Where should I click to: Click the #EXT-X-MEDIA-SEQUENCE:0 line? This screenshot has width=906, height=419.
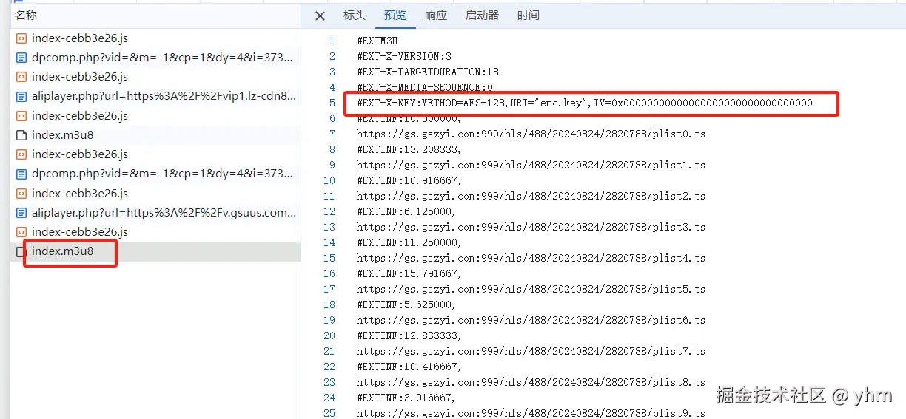click(x=425, y=87)
